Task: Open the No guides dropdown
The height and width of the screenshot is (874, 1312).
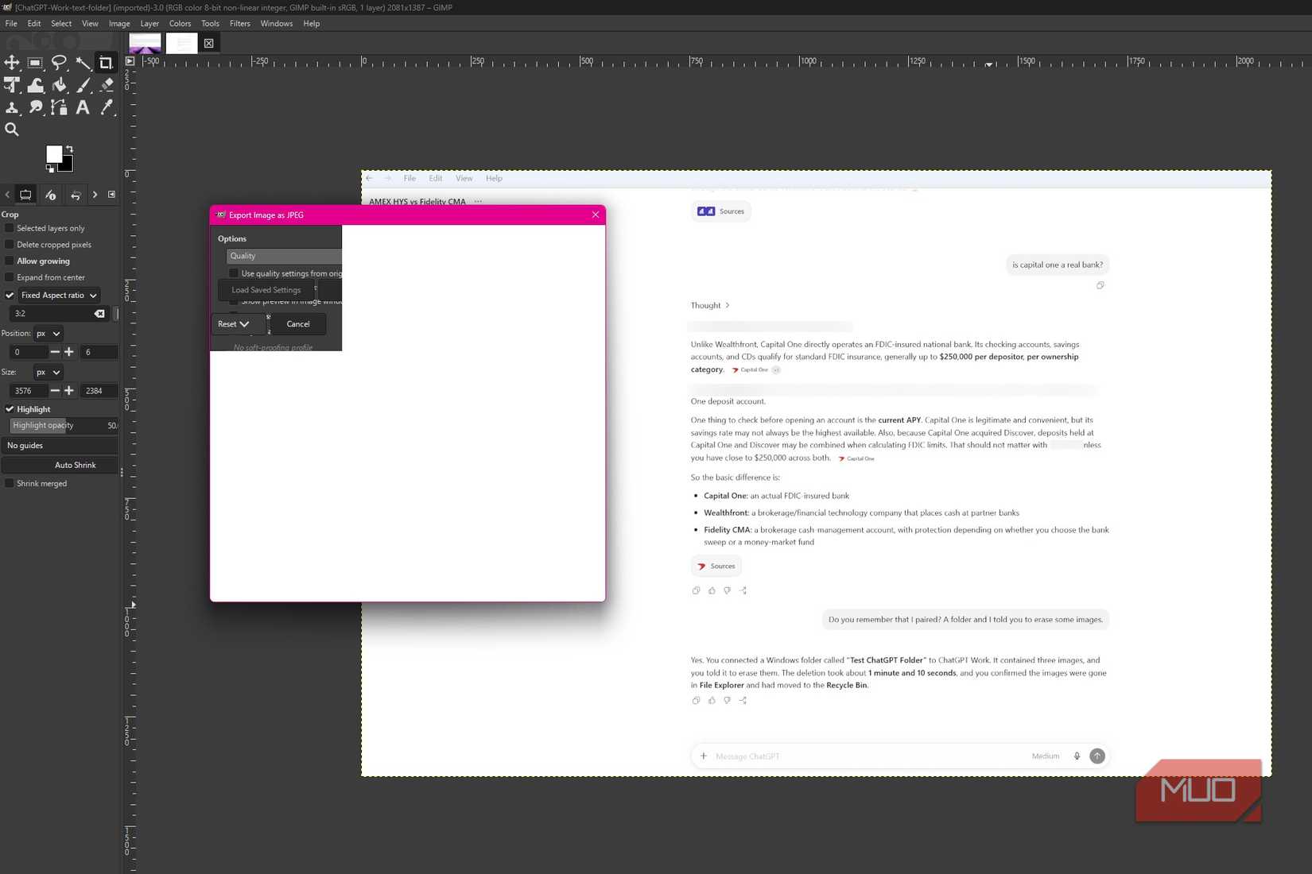Action: tap(60, 446)
